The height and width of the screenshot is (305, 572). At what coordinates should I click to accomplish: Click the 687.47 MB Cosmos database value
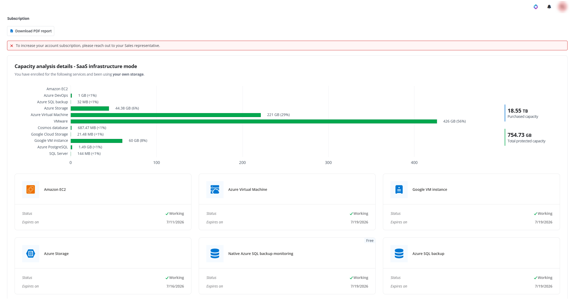(92, 128)
